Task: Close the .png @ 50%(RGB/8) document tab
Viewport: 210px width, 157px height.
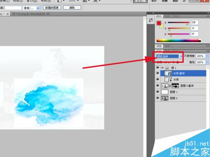Action: 48,14
